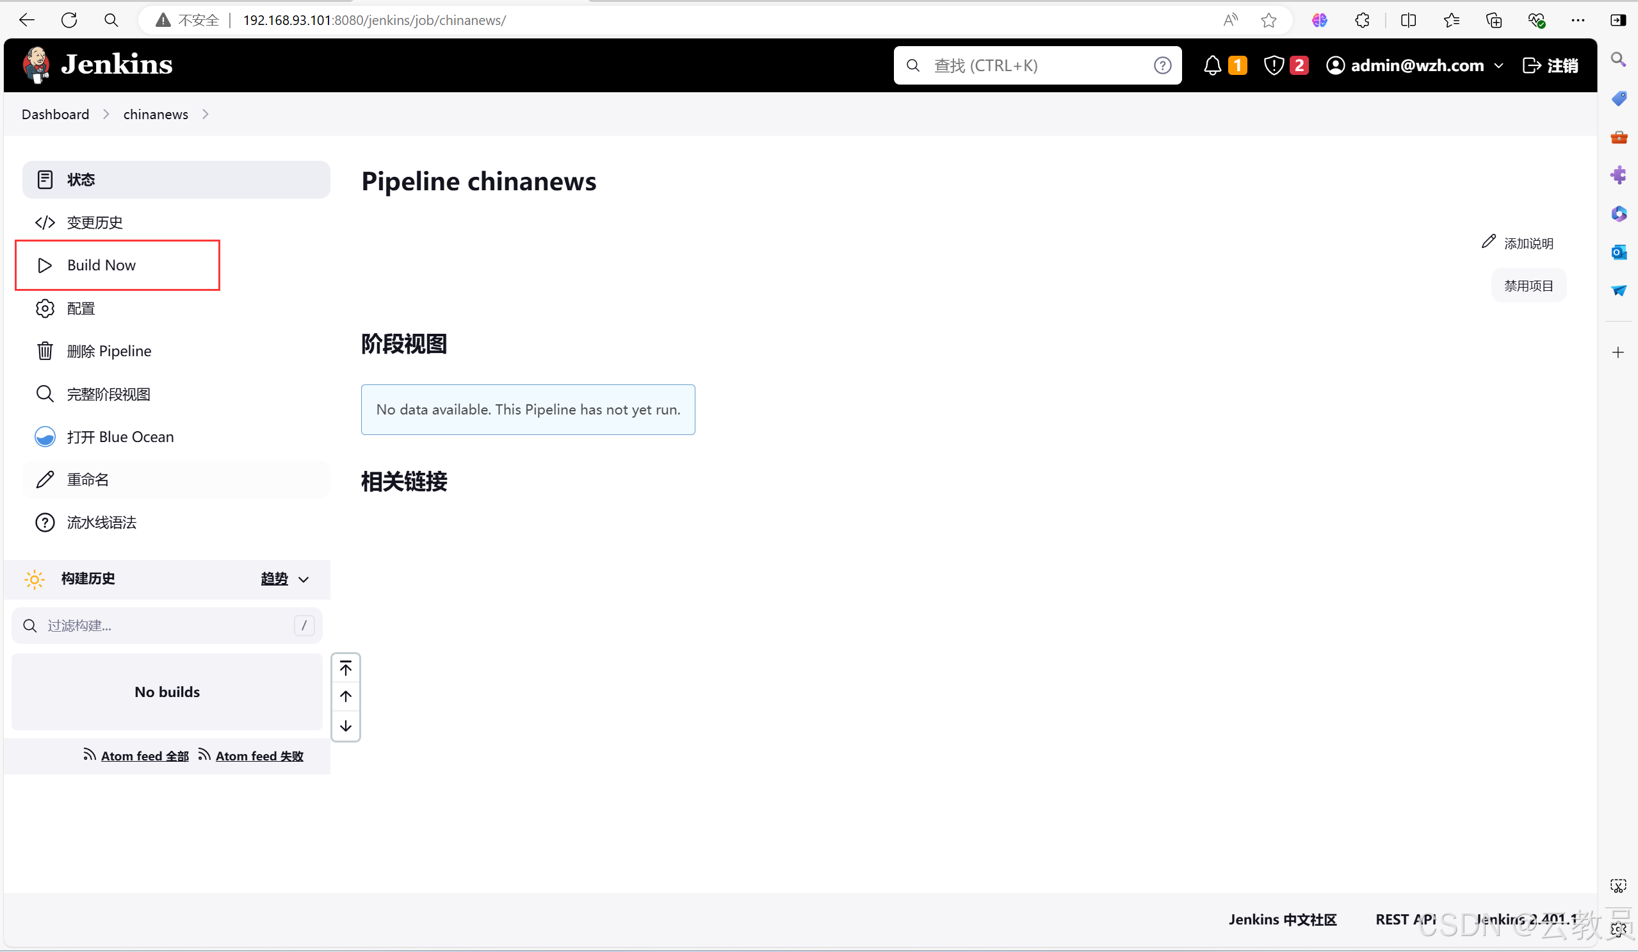The width and height of the screenshot is (1638, 952).
Task: Click admin@wzh.com user name
Action: click(1417, 66)
